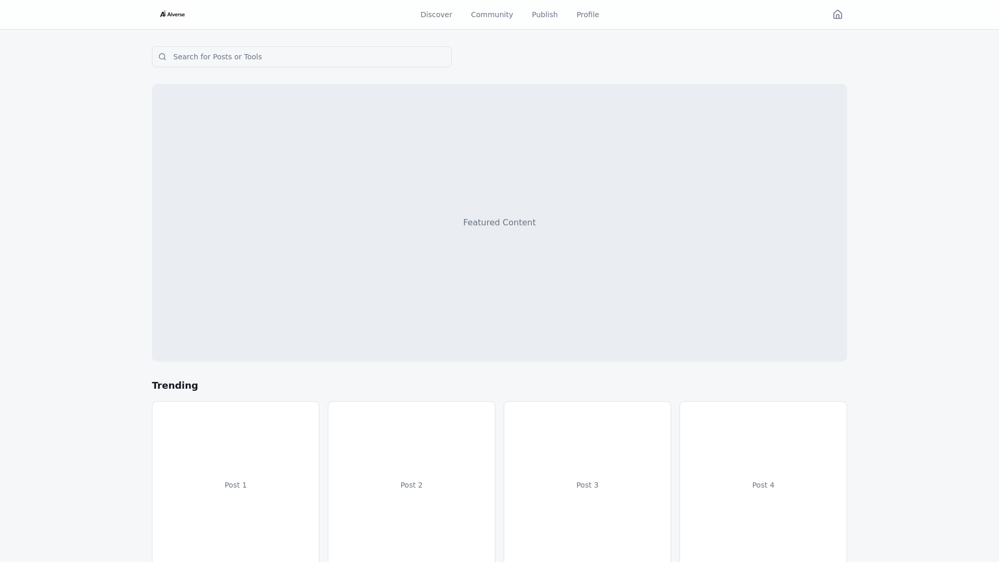This screenshot has width=999, height=562.
Task: Navigate to Profile
Action: tap(587, 15)
